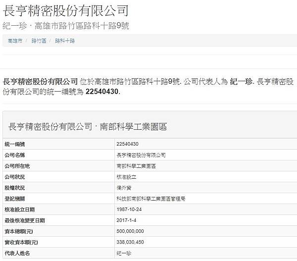Click the table value 22540430
This screenshot has width=297, height=261.
point(128,144)
